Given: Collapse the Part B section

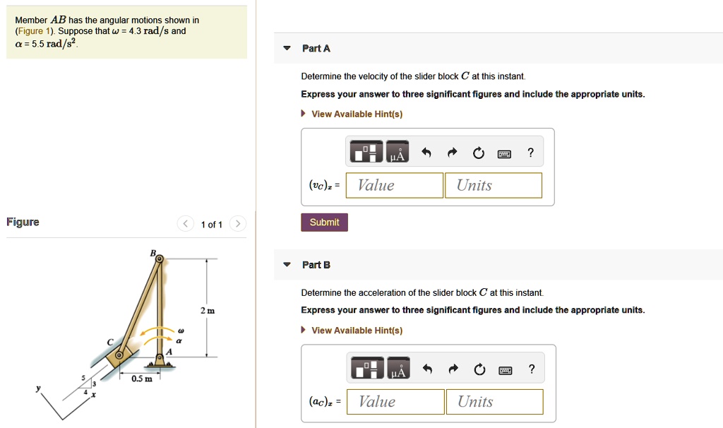Looking at the screenshot, I should (x=287, y=265).
